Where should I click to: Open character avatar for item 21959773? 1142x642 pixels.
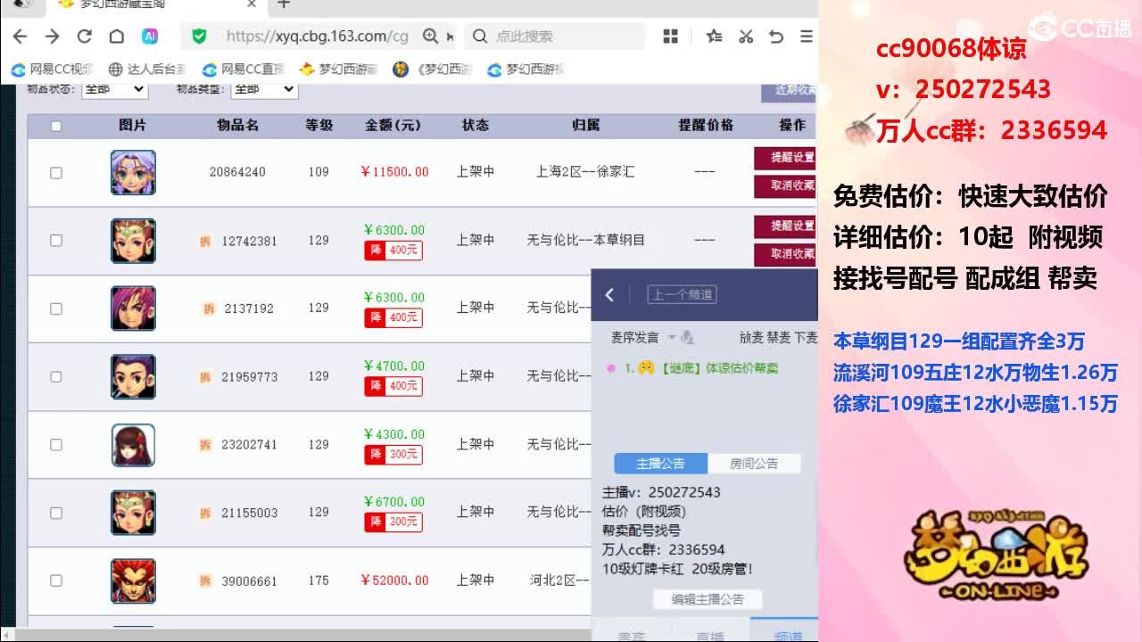click(133, 376)
